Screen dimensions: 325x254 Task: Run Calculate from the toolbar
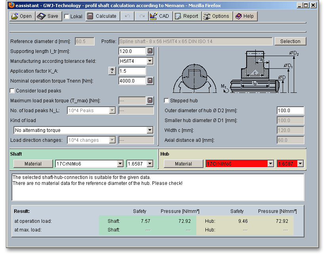coord(102,16)
